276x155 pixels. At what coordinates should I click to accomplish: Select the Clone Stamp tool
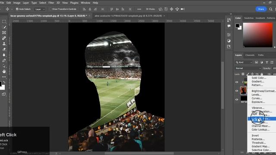4,44
